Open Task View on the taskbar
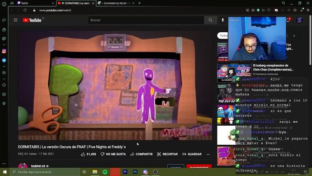 tap(84, 172)
